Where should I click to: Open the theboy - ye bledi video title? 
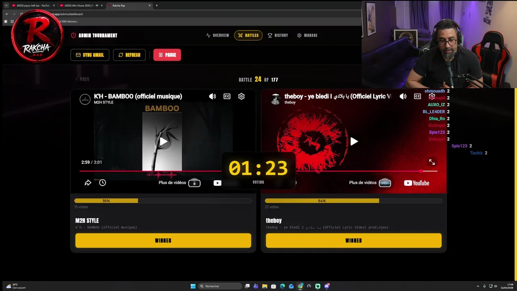[x=338, y=96]
